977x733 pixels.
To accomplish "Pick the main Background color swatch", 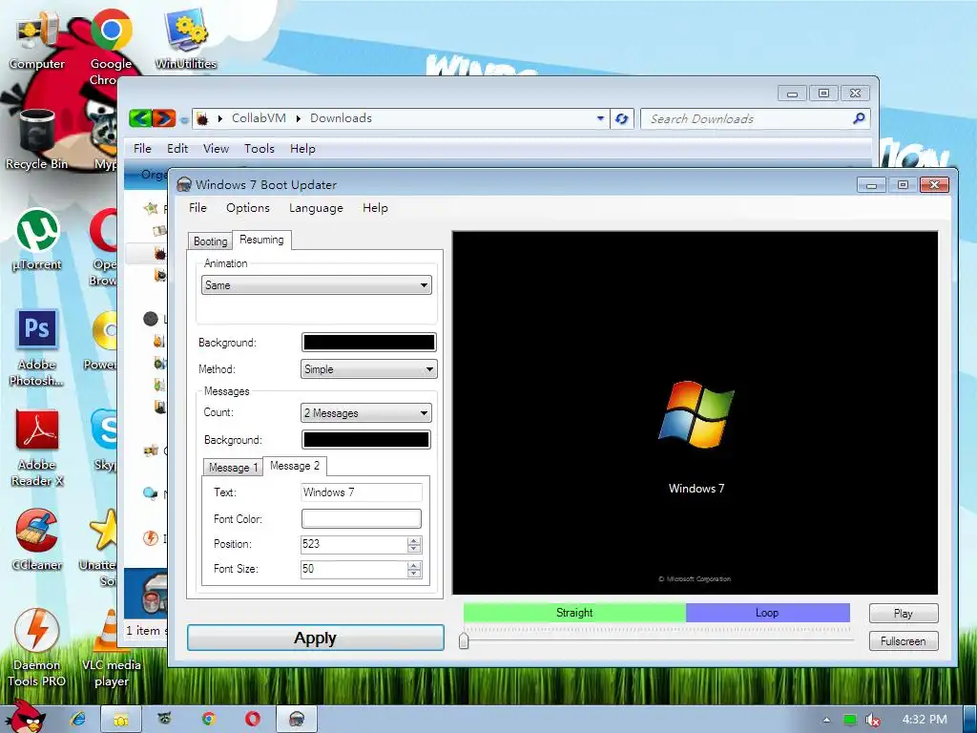I will (369, 343).
